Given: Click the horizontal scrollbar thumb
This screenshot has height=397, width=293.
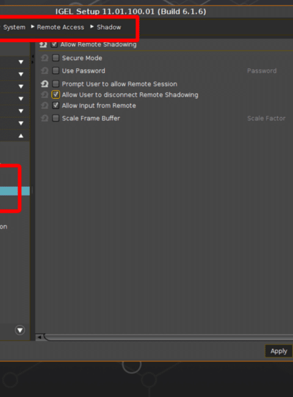Looking at the screenshot, I should (x=168, y=337).
